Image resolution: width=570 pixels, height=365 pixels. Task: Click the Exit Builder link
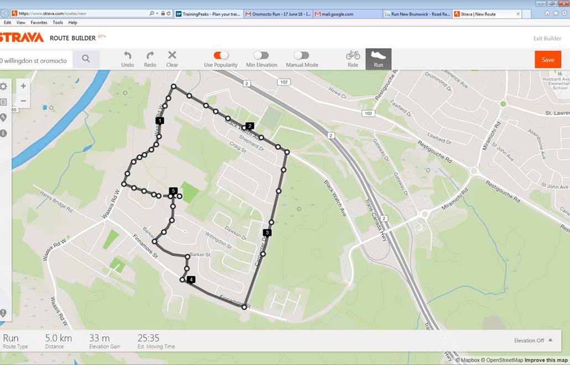click(x=547, y=38)
